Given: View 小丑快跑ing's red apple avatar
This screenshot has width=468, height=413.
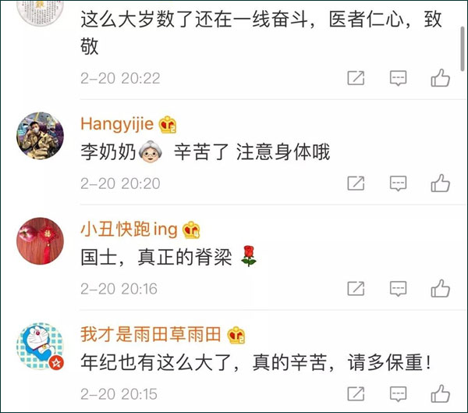Looking at the screenshot, I should tap(40, 241).
